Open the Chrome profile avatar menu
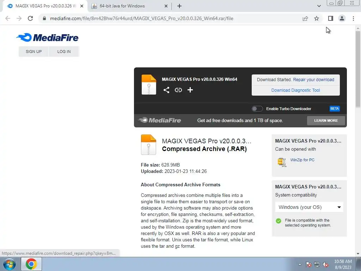Screen dimensions: 361x271 pyautogui.click(x=342, y=18)
